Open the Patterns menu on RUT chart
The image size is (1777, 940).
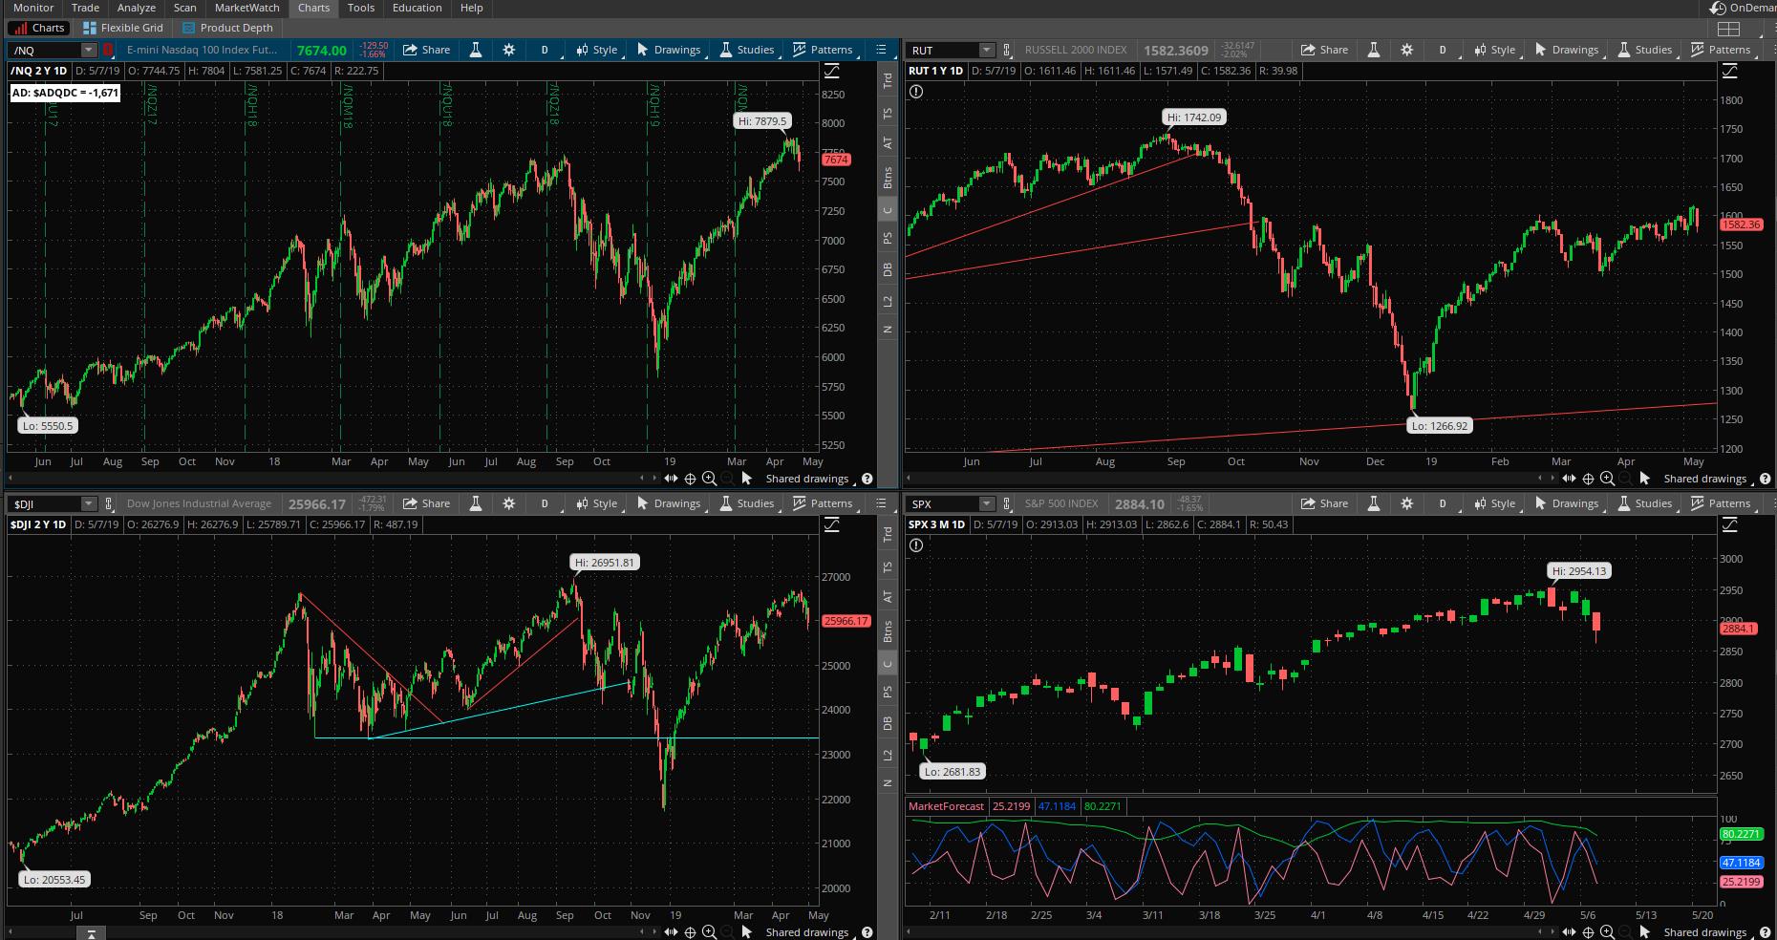pyautogui.click(x=1721, y=50)
